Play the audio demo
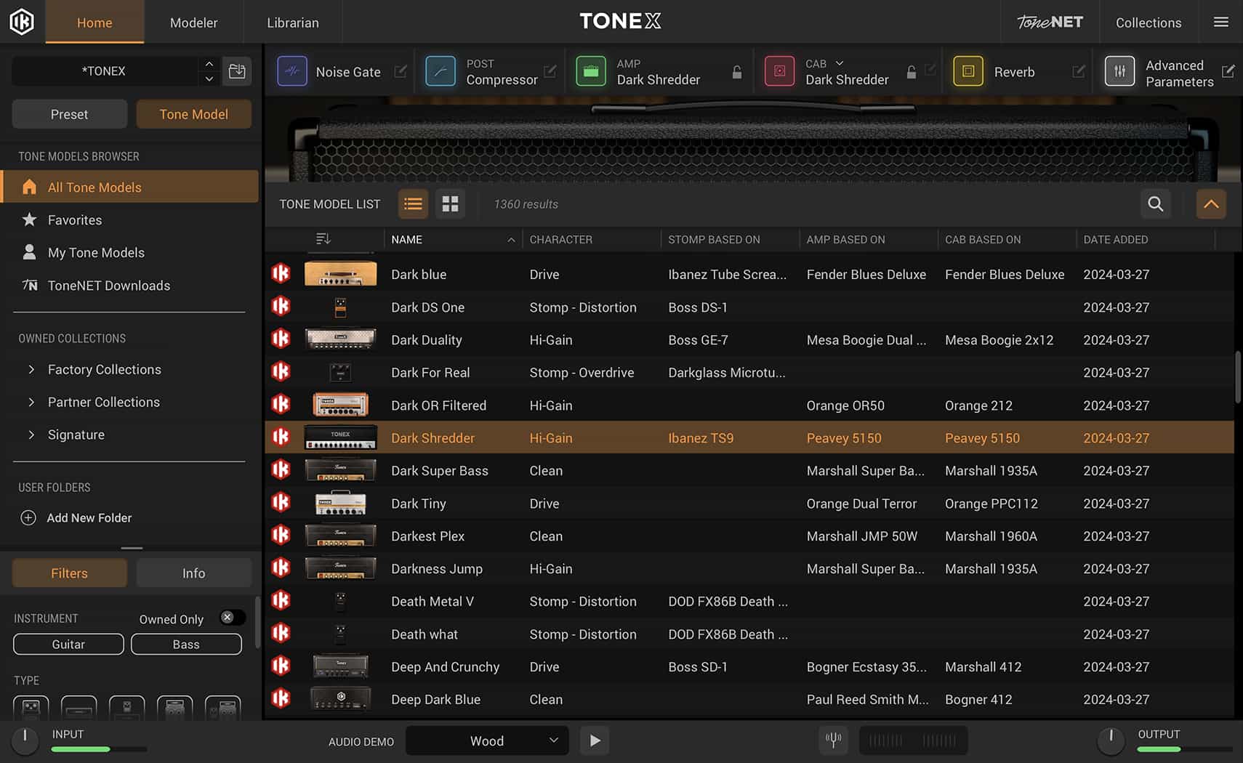 [x=594, y=740]
